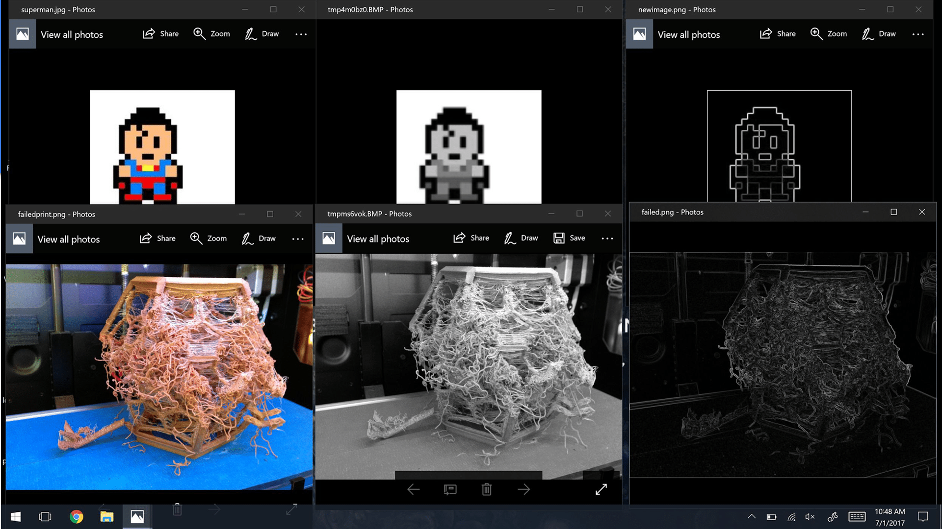
Task: Click the View all photos label in tmpms6vok.BMP window
Action: (x=378, y=239)
